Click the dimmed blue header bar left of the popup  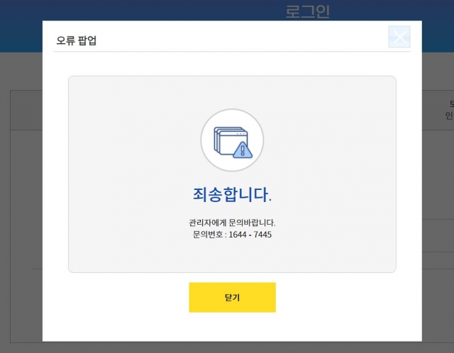point(21,26)
